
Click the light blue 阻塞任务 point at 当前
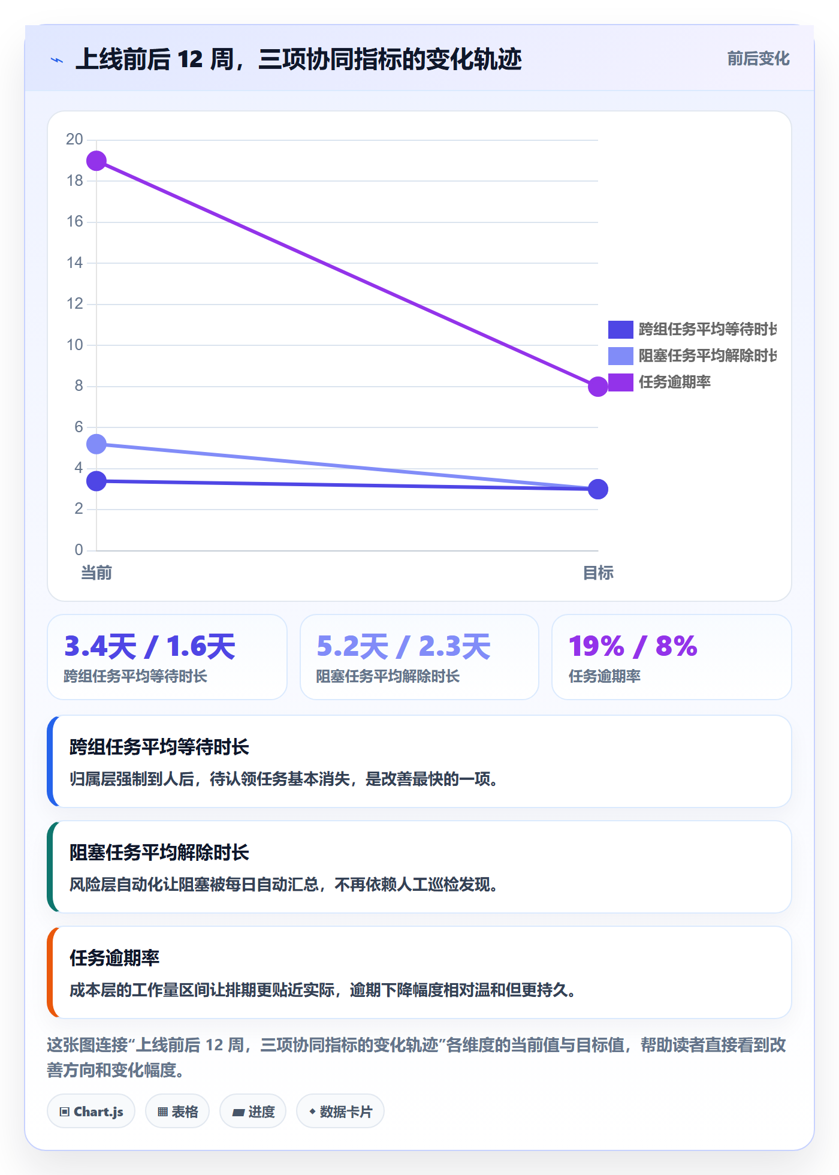(x=96, y=444)
